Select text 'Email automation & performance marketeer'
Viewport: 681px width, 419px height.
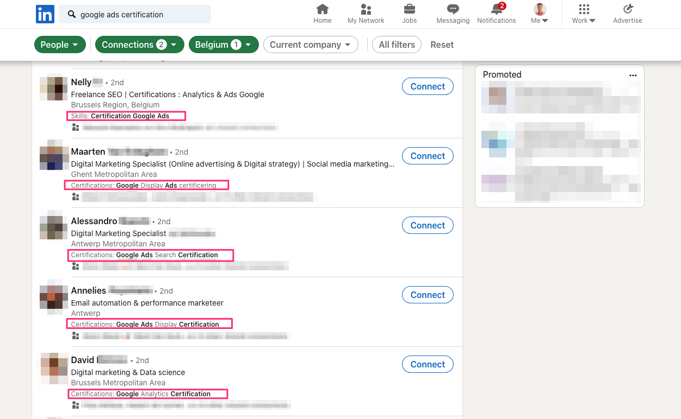(x=147, y=303)
